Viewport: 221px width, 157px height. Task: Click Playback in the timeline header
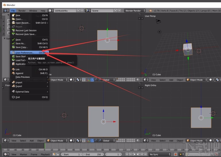click(x=45, y=154)
